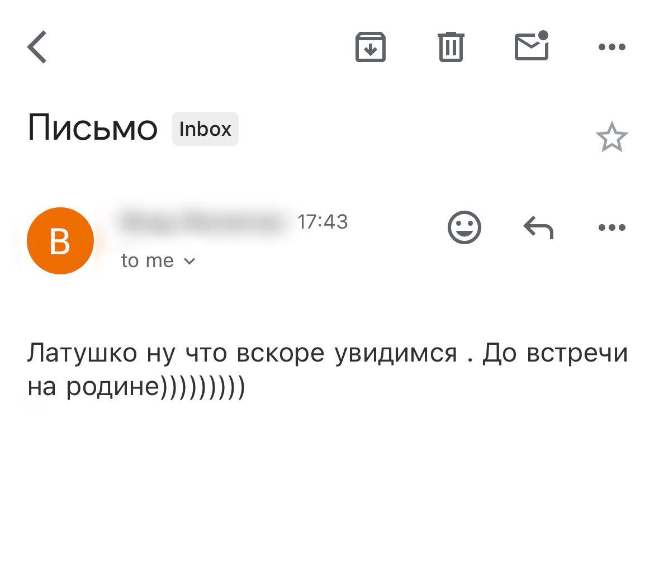Open recipient details via the chevron
Image resolution: width=659 pixels, height=570 pixels.
pyautogui.click(x=189, y=260)
